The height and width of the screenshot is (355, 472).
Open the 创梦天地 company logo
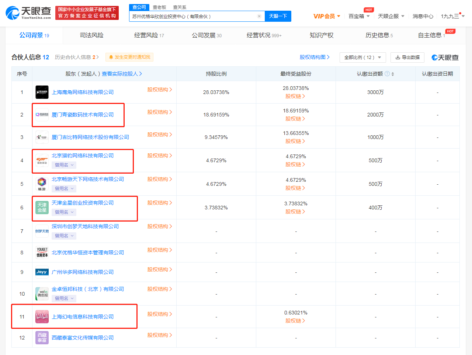click(42, 231)
